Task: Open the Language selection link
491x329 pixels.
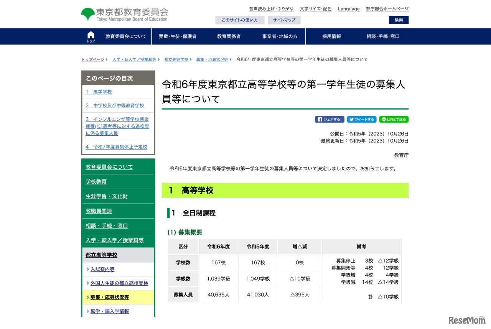Action: (348, 9)
